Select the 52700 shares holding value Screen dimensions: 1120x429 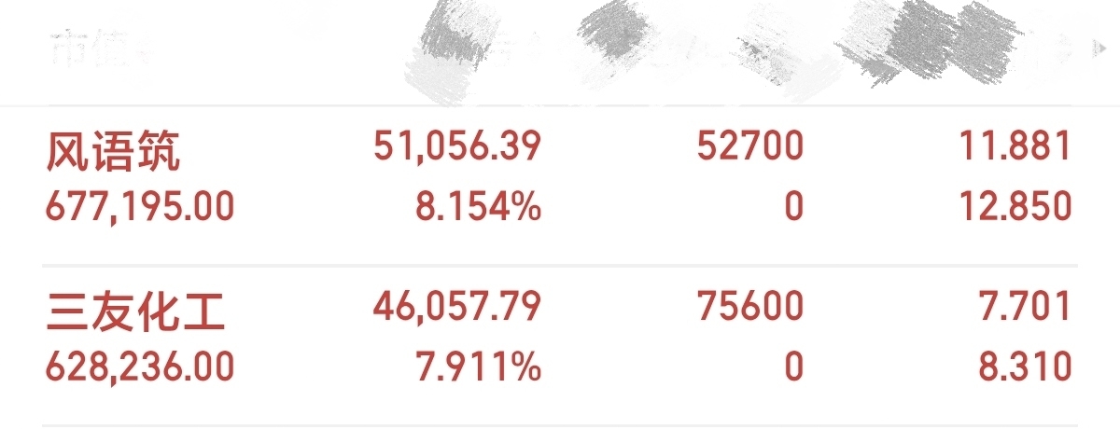click(x=749, y=147)
